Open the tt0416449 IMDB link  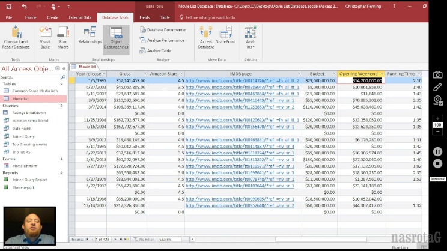point(240,100)
